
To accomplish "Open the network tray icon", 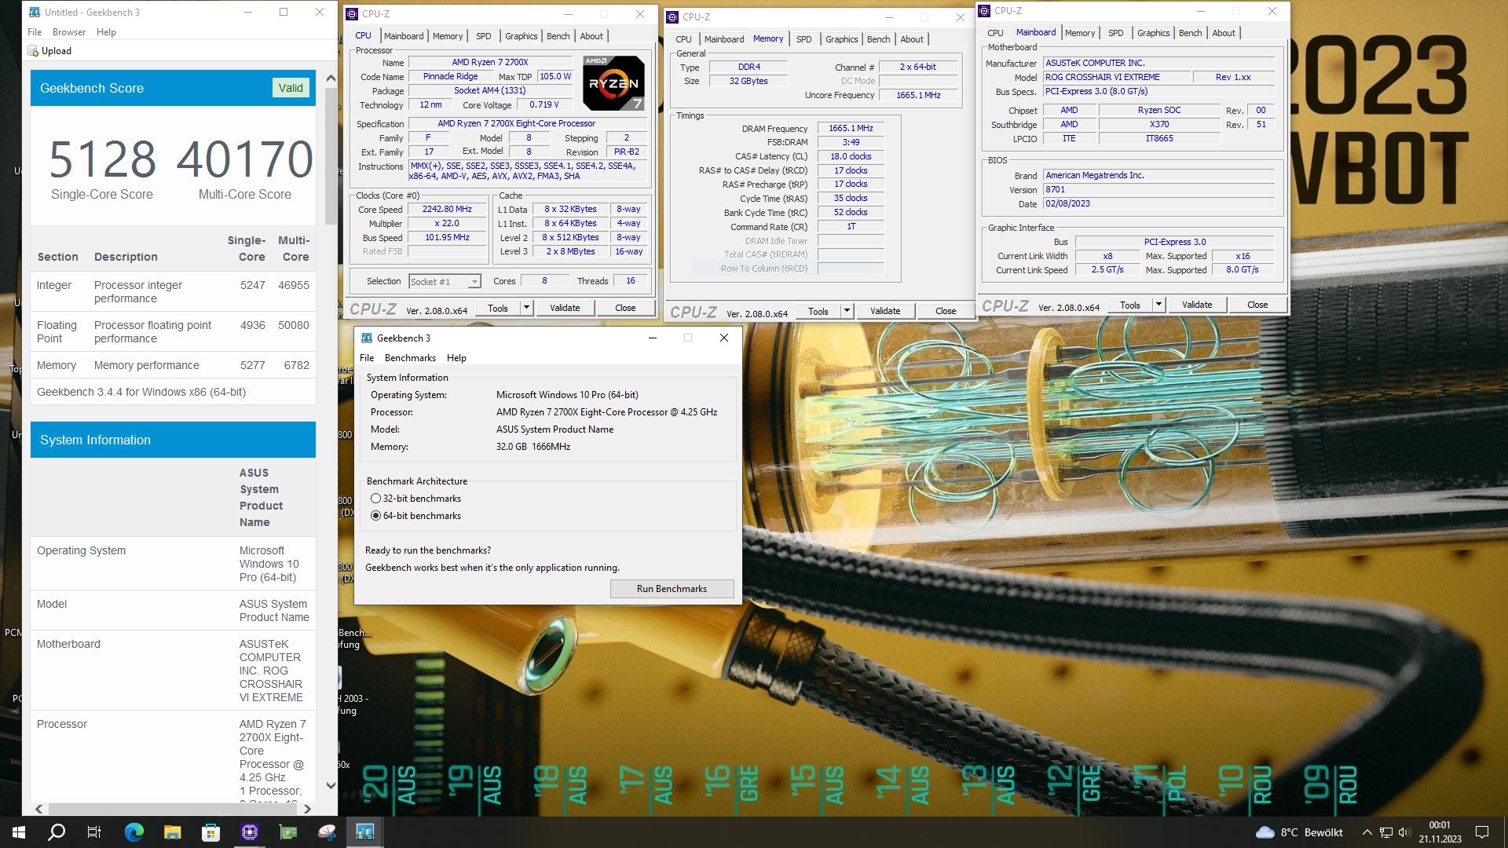I will click(x=1386, y=832).
